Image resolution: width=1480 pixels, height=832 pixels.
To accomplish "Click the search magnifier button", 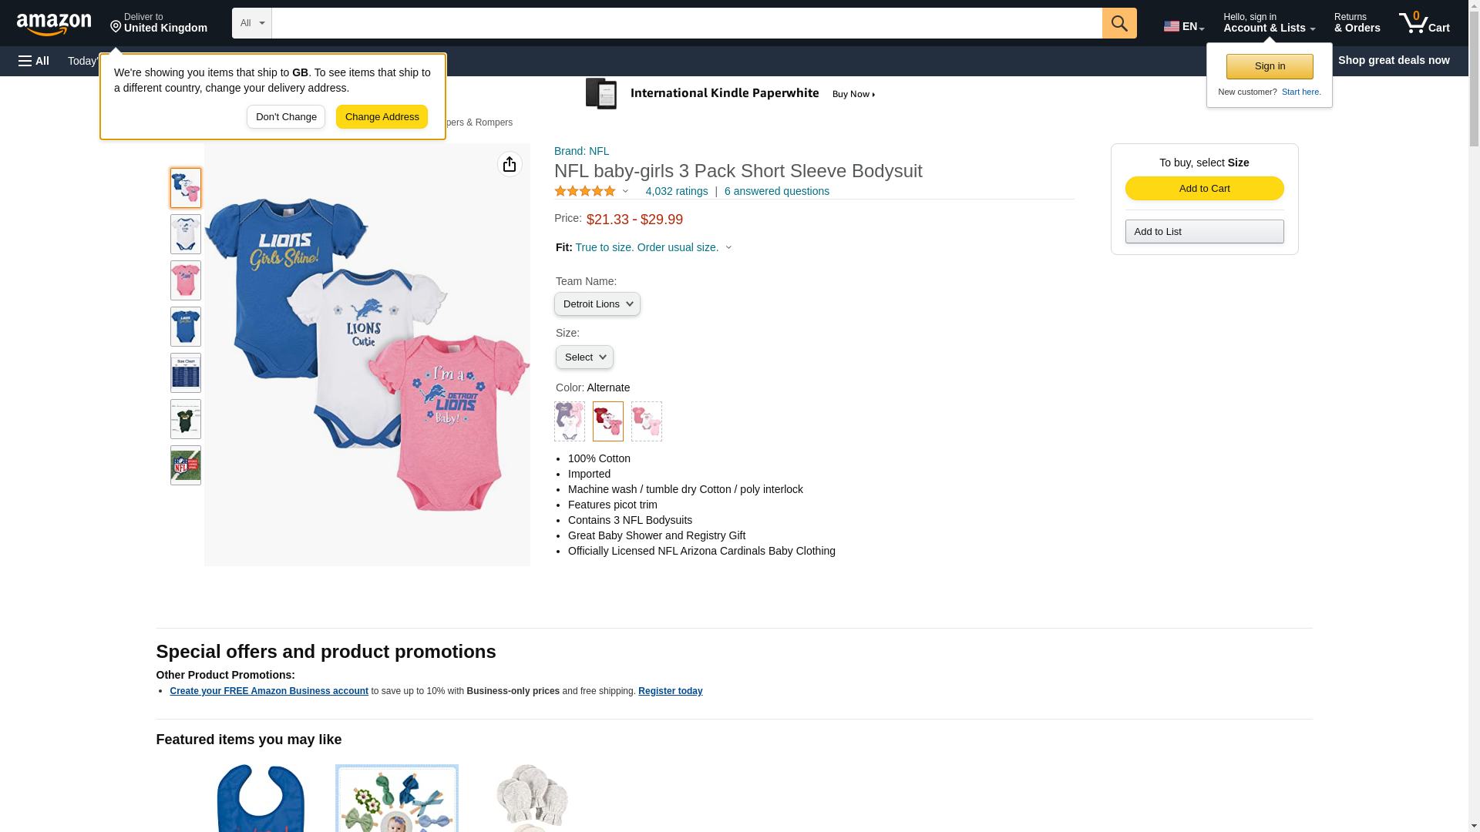I will (1119, 23).
